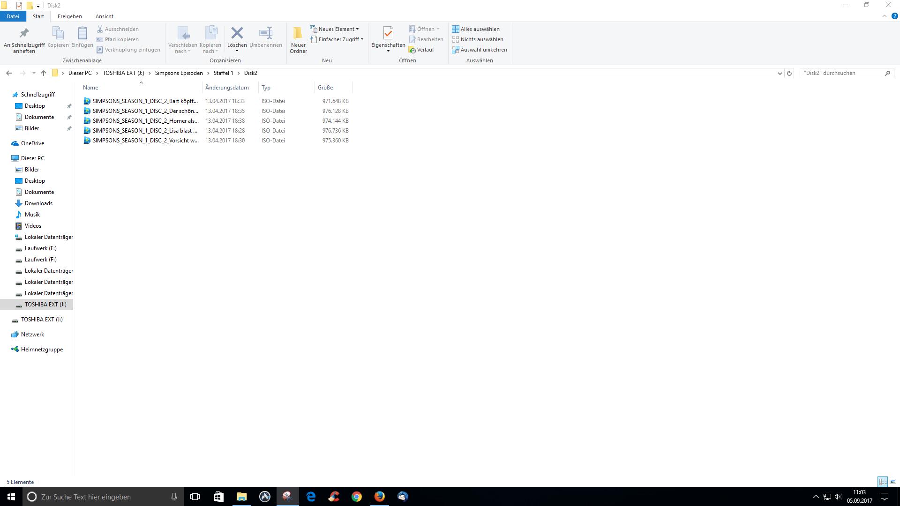The image size is (900, 506).
Task: Open the Öffnen dropdown in ribbon
Action: point(424,29)
